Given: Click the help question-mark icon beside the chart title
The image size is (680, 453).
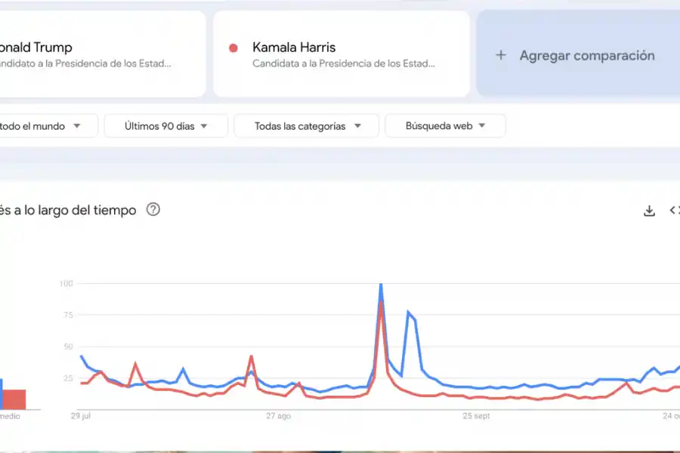Looking at the screenshot, I should point(153,210).
